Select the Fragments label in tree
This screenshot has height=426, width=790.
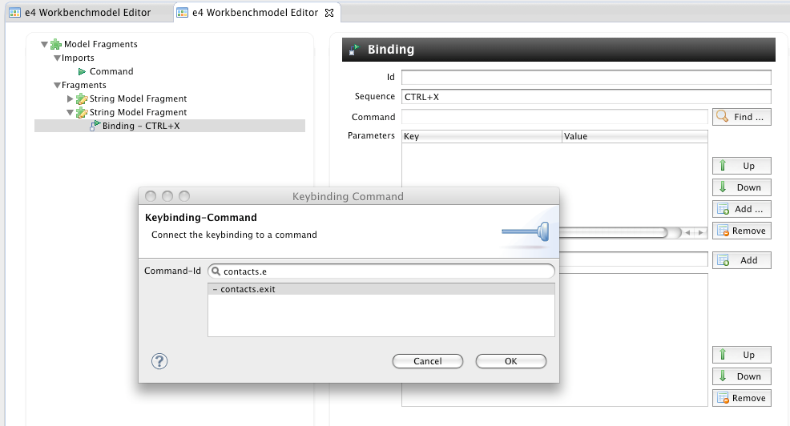[x=84, y=85]
